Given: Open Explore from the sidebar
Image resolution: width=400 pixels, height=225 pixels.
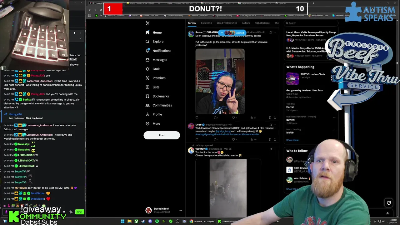Looking at the screenshot, I should point(154,42).
